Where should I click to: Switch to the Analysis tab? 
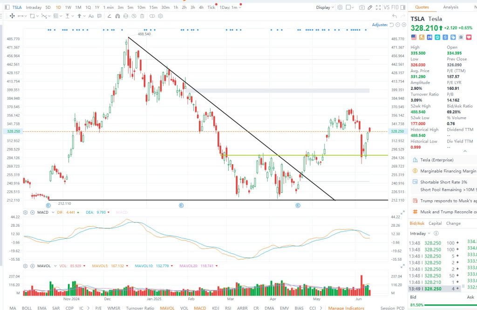(450, 7)
